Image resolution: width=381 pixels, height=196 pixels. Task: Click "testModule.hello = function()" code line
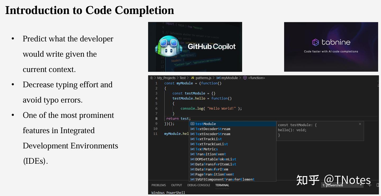202,99
